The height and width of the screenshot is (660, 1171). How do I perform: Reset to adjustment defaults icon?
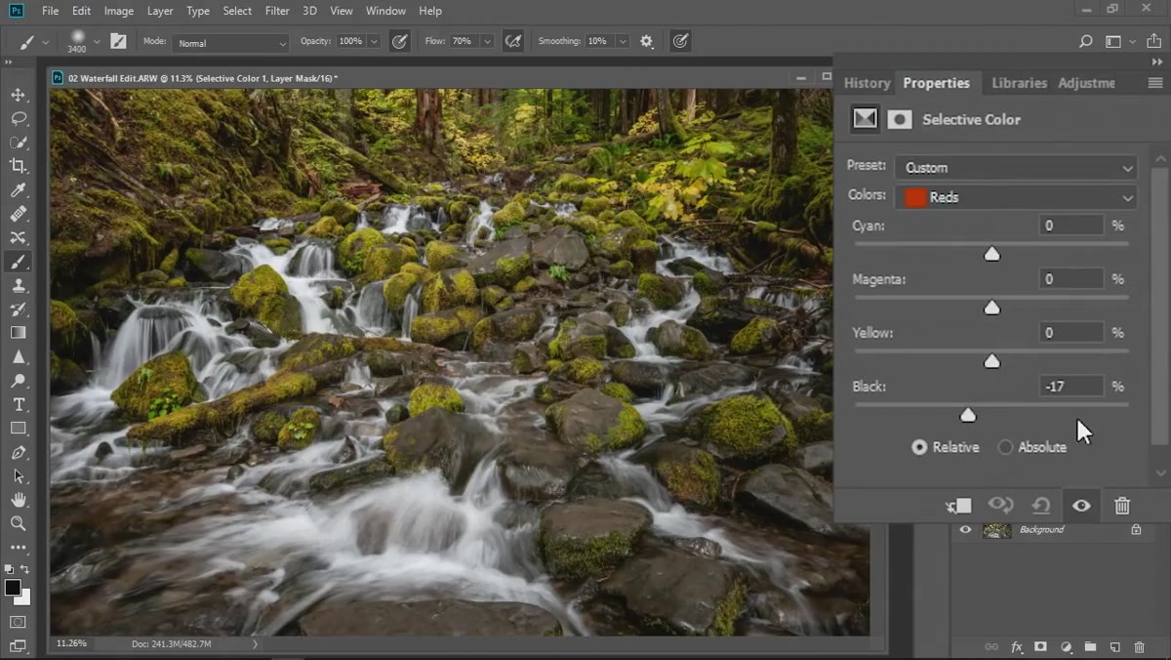click(1041, 505)
